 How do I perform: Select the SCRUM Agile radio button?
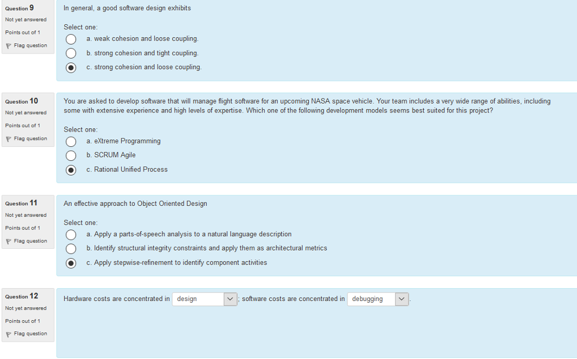[70, 156]
